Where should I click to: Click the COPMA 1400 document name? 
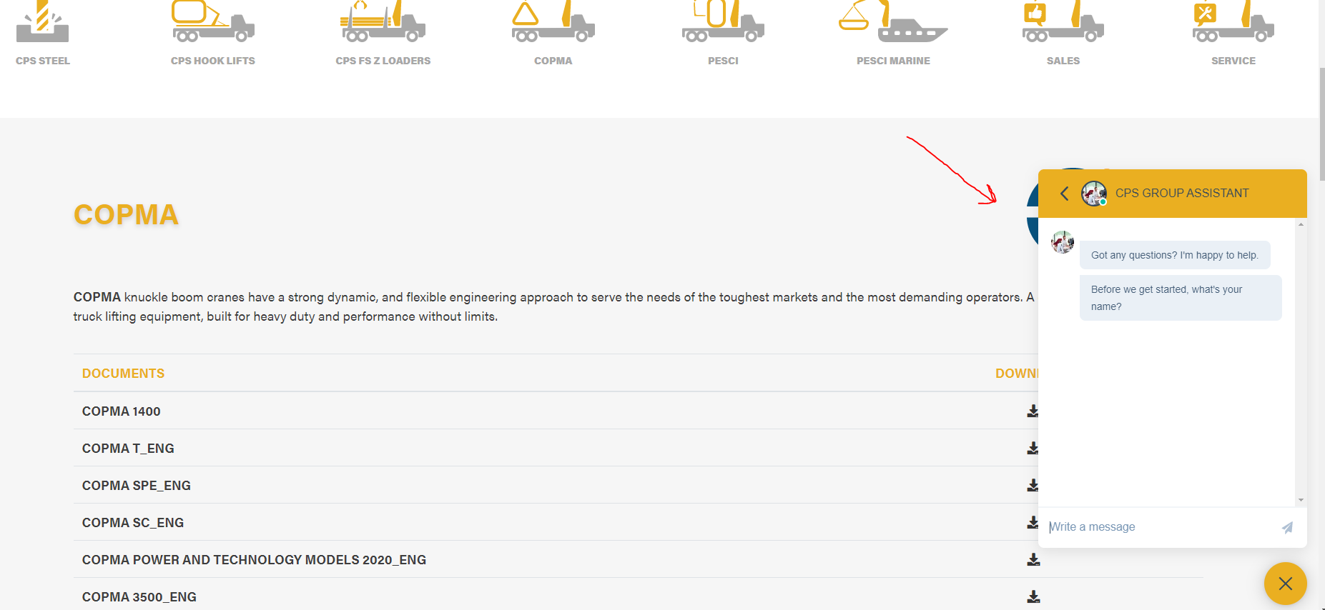click(x=122, y=411)
